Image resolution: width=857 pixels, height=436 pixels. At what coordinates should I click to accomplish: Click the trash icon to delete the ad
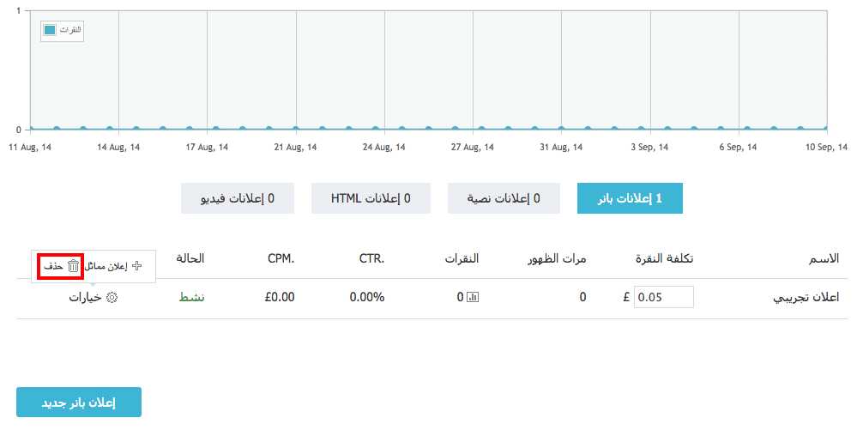73,266
